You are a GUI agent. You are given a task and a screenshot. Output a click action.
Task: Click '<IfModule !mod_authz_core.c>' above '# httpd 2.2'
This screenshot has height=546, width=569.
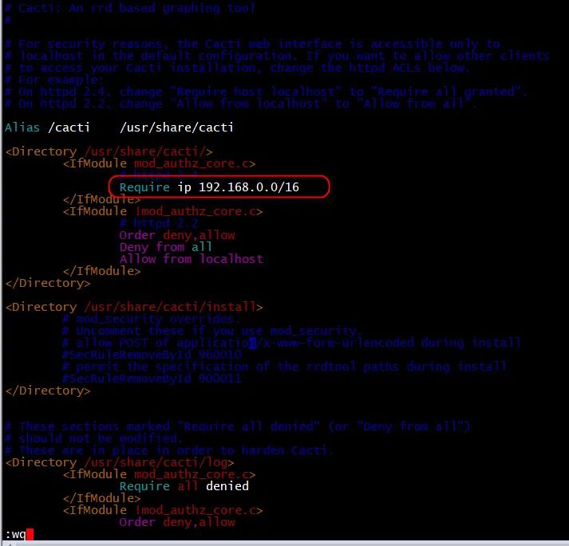(163, 211)
